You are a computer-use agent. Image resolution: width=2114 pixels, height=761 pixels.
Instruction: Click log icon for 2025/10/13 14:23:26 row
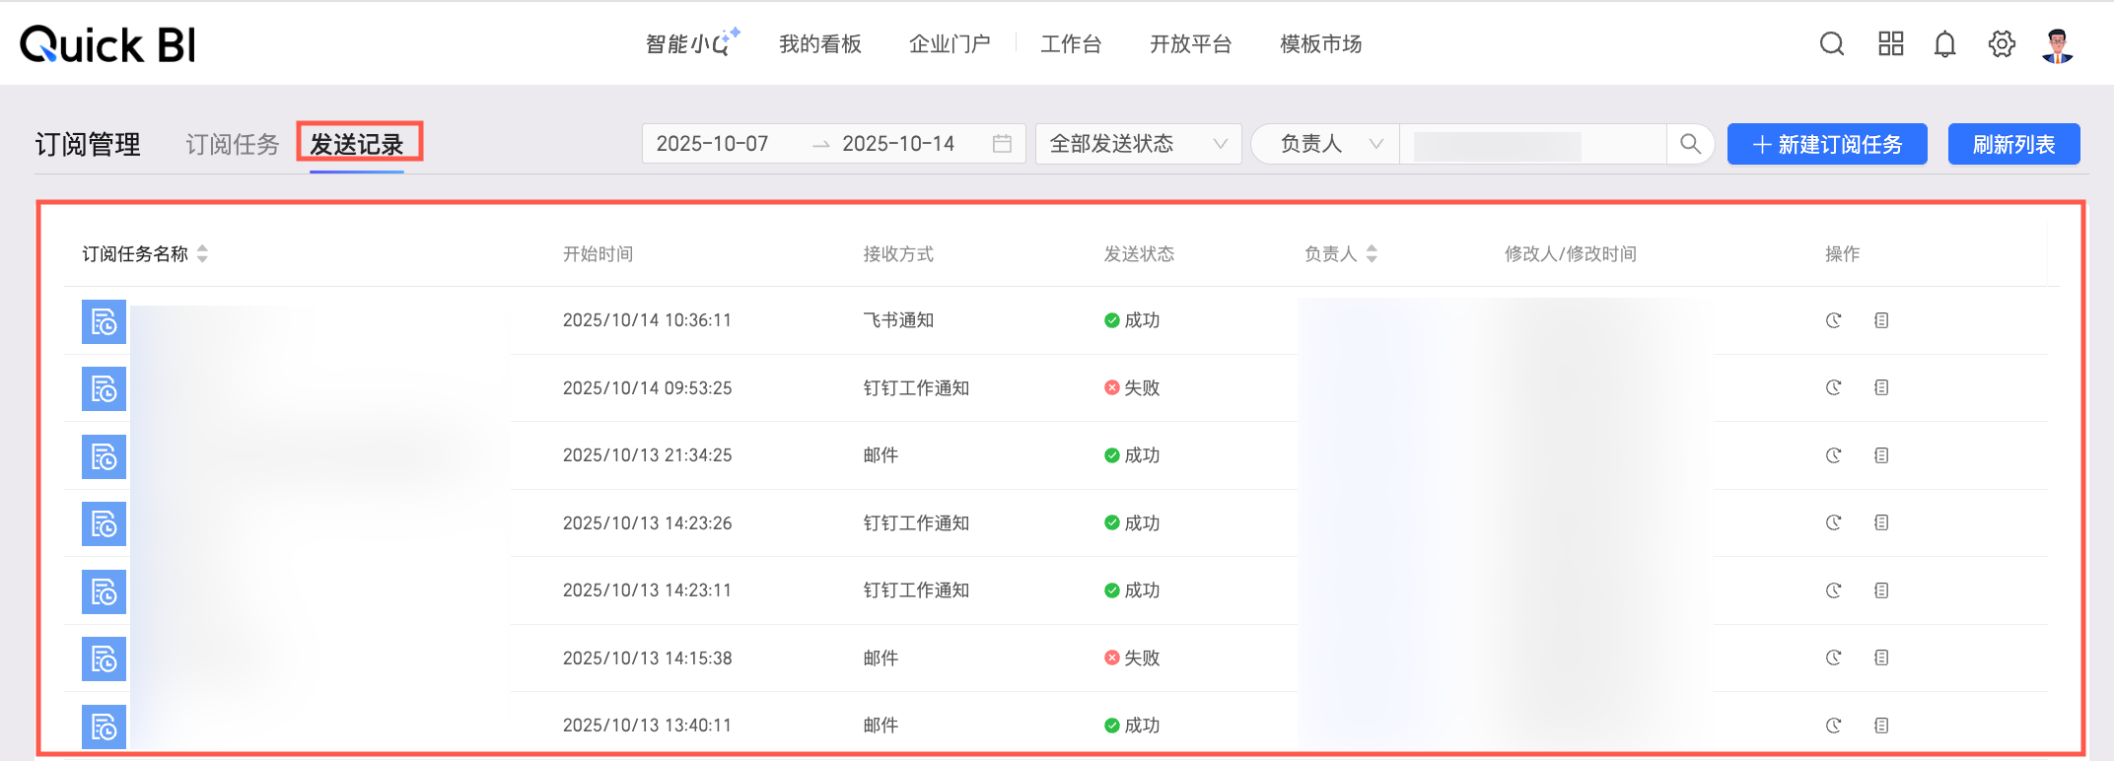tap(1881, 522)
